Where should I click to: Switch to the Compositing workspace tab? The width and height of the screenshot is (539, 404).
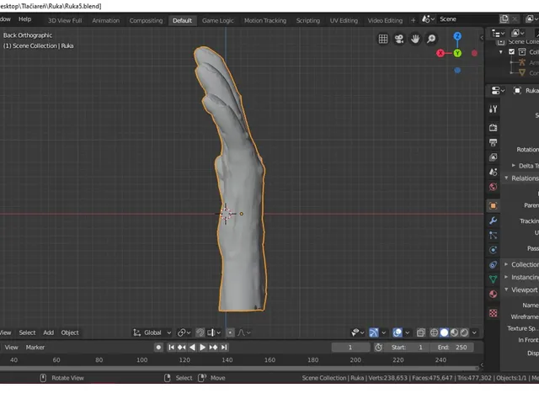point(146,20)
